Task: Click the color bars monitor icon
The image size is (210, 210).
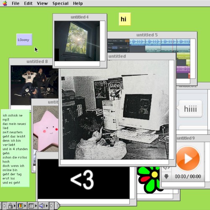Action: point(21,206)
